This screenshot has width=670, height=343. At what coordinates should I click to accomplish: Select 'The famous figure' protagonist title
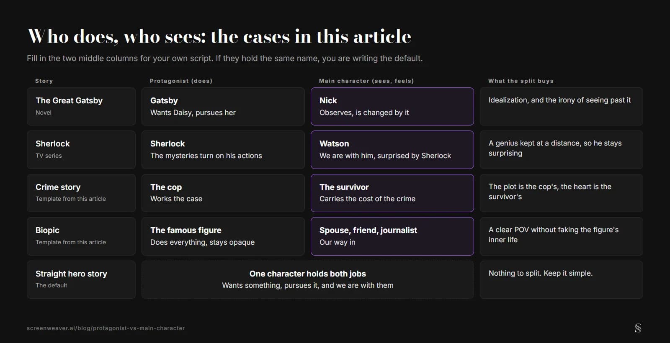tap(186, 230)
